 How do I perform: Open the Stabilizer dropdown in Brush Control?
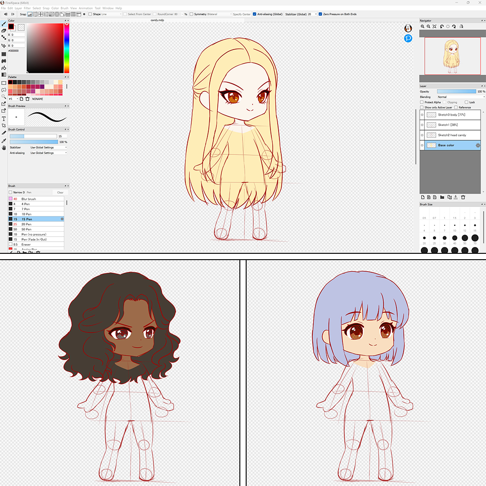[48, 148]
